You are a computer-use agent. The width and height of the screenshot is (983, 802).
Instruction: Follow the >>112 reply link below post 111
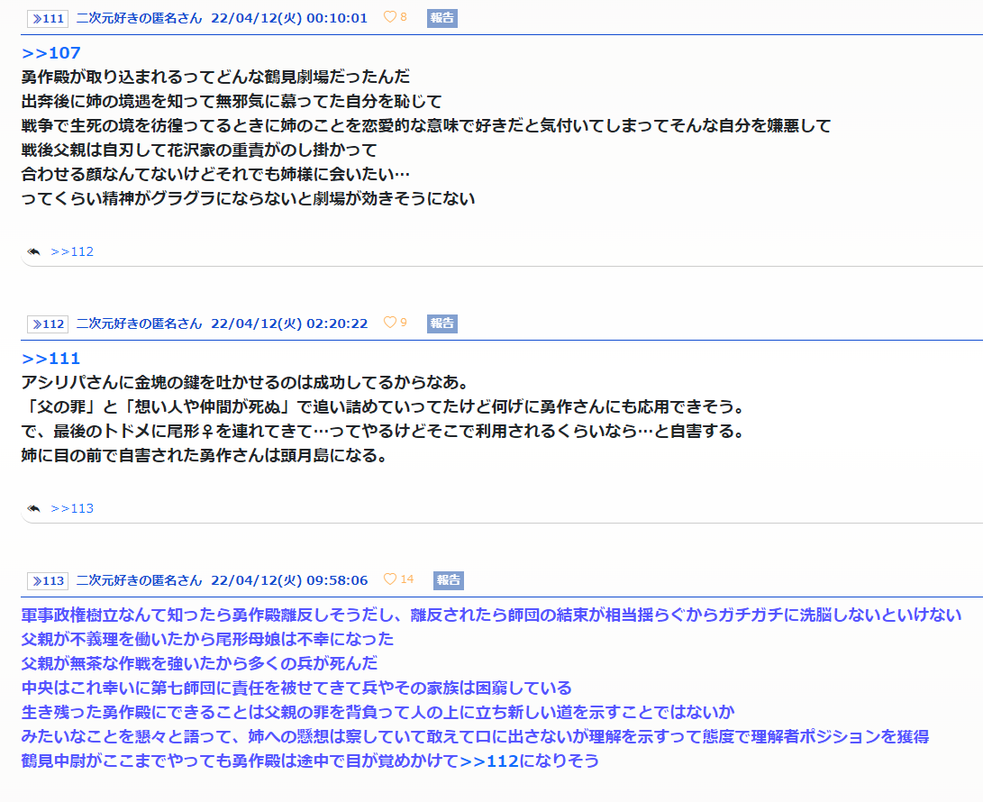point(72,251)
